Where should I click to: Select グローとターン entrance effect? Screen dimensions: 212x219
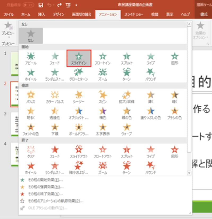[x=79, y=75]
